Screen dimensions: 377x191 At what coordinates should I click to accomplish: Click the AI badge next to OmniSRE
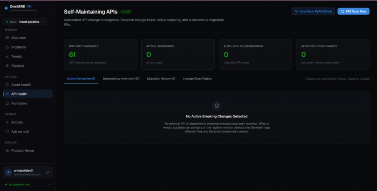pos(29,7)
